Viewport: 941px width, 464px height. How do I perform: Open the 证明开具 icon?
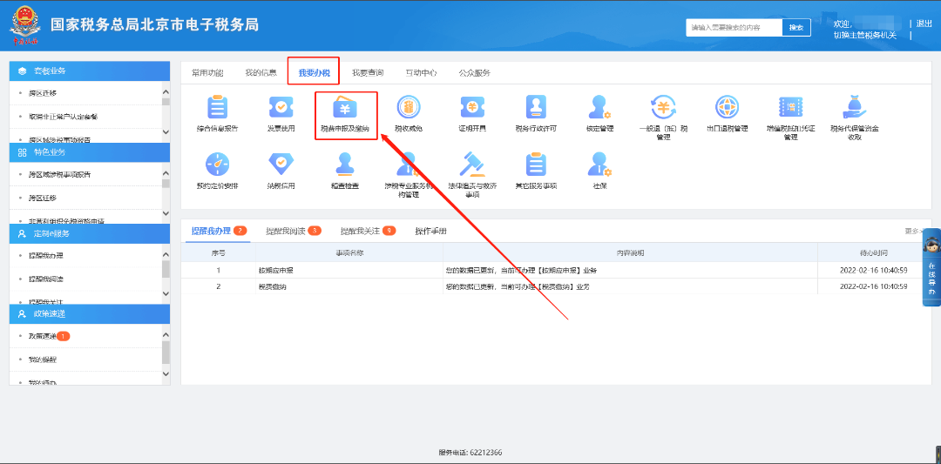[471, 108]
